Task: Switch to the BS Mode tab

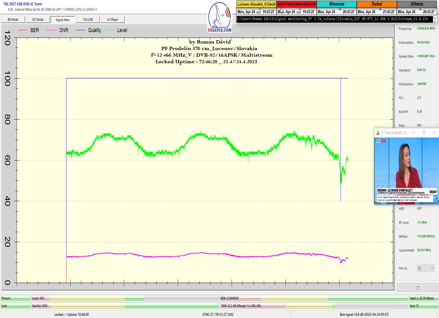Action: coord(13,20)
